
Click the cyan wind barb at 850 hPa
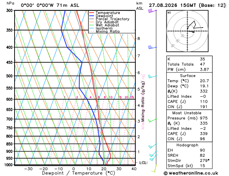153,146
